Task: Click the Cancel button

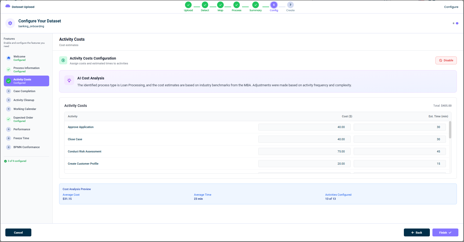Action: (x=18, y=232)
